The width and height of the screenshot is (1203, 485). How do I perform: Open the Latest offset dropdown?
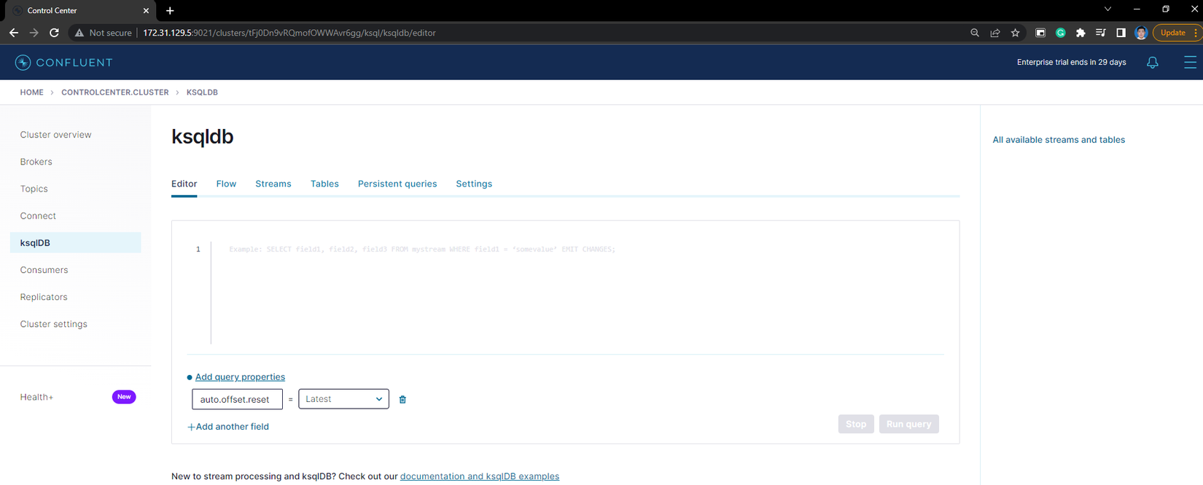[343, 399]
